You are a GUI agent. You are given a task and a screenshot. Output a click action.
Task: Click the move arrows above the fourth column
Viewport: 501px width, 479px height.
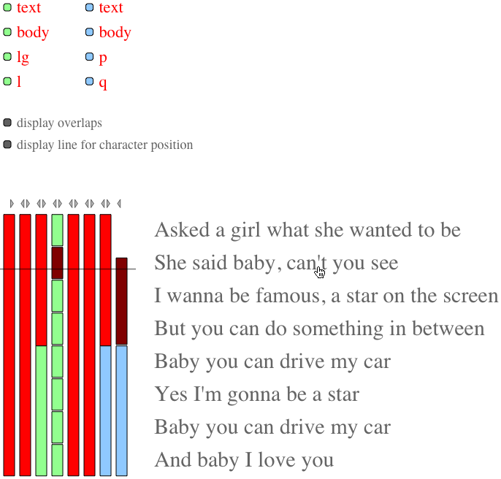tap(57, 204)
